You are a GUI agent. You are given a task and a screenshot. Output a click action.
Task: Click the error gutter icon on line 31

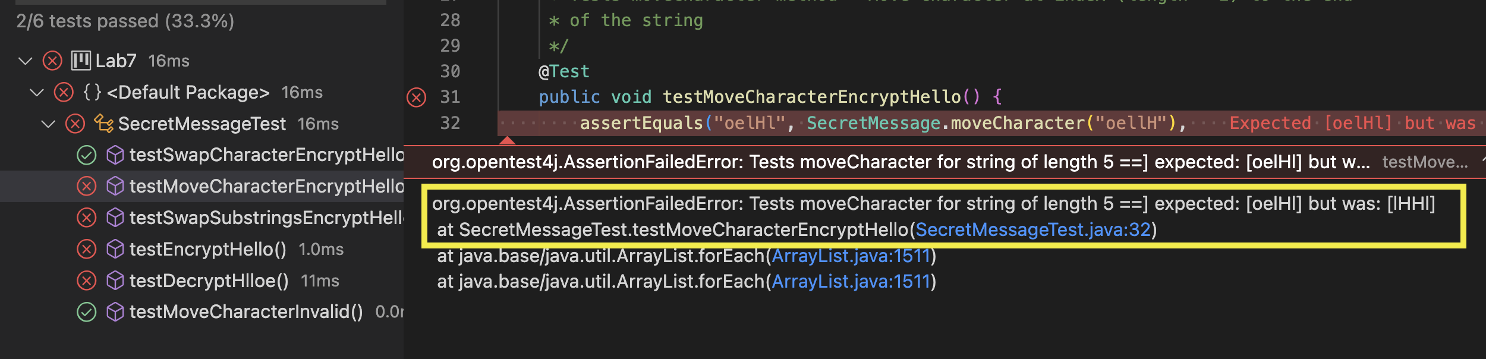pyautogui.click(x=417, y=97)
